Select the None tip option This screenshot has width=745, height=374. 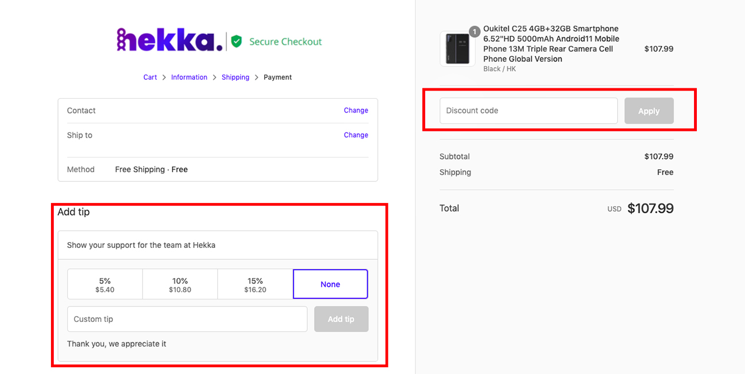click(x=331, y=285)
